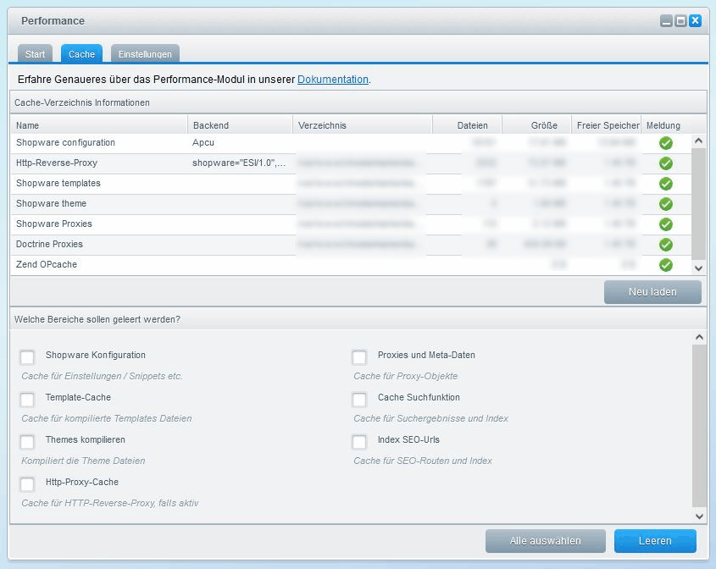Enable Cache Suchfunktion checkbox
Viewport: 716px width, 569px height.
point(359,400)
